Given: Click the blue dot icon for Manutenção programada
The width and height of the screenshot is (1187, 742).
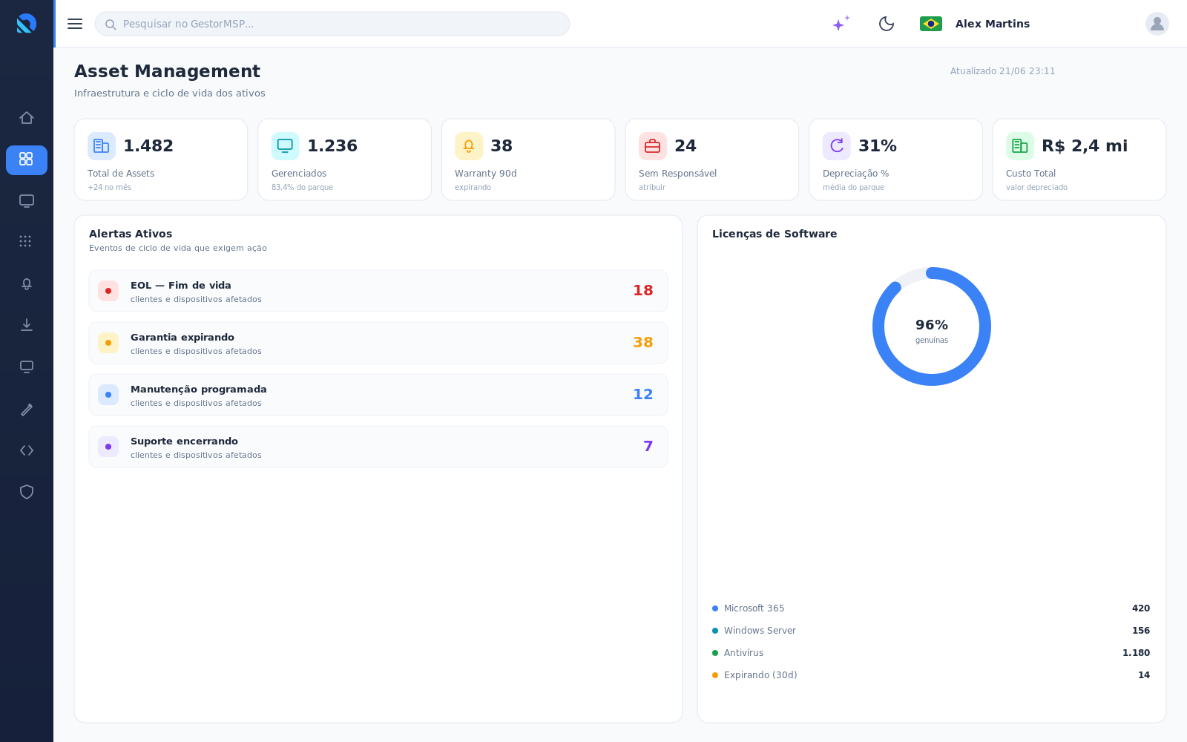Looking at the screenshot, I should (108, 395).
